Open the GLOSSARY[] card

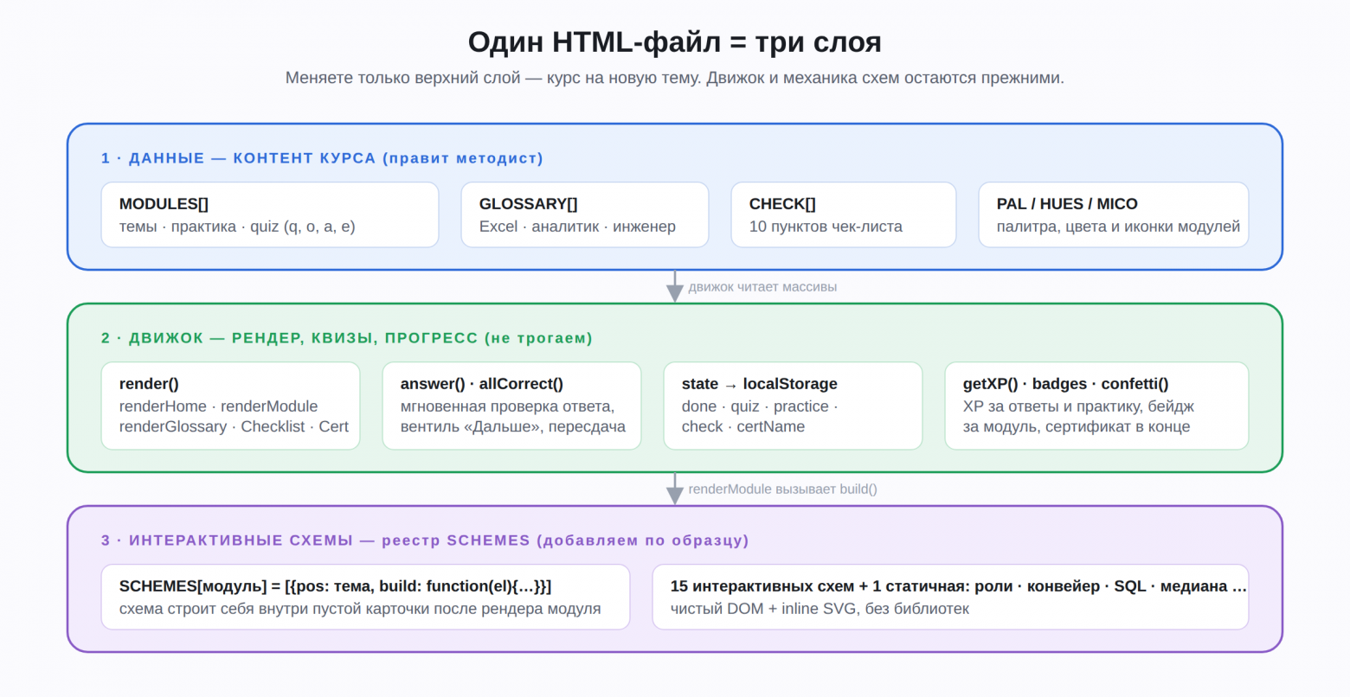[x=585, y=214]
